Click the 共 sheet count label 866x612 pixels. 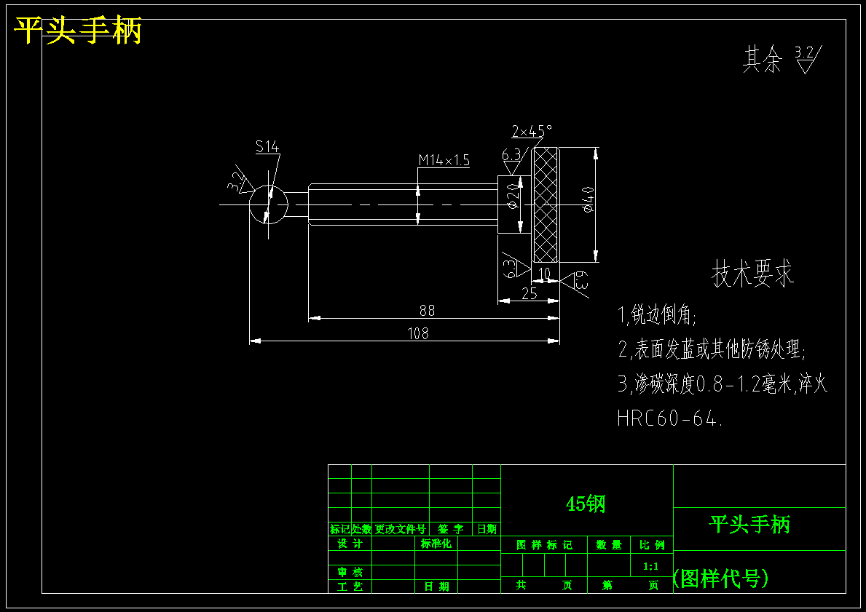pyautogui.click(x=521, y=585)
